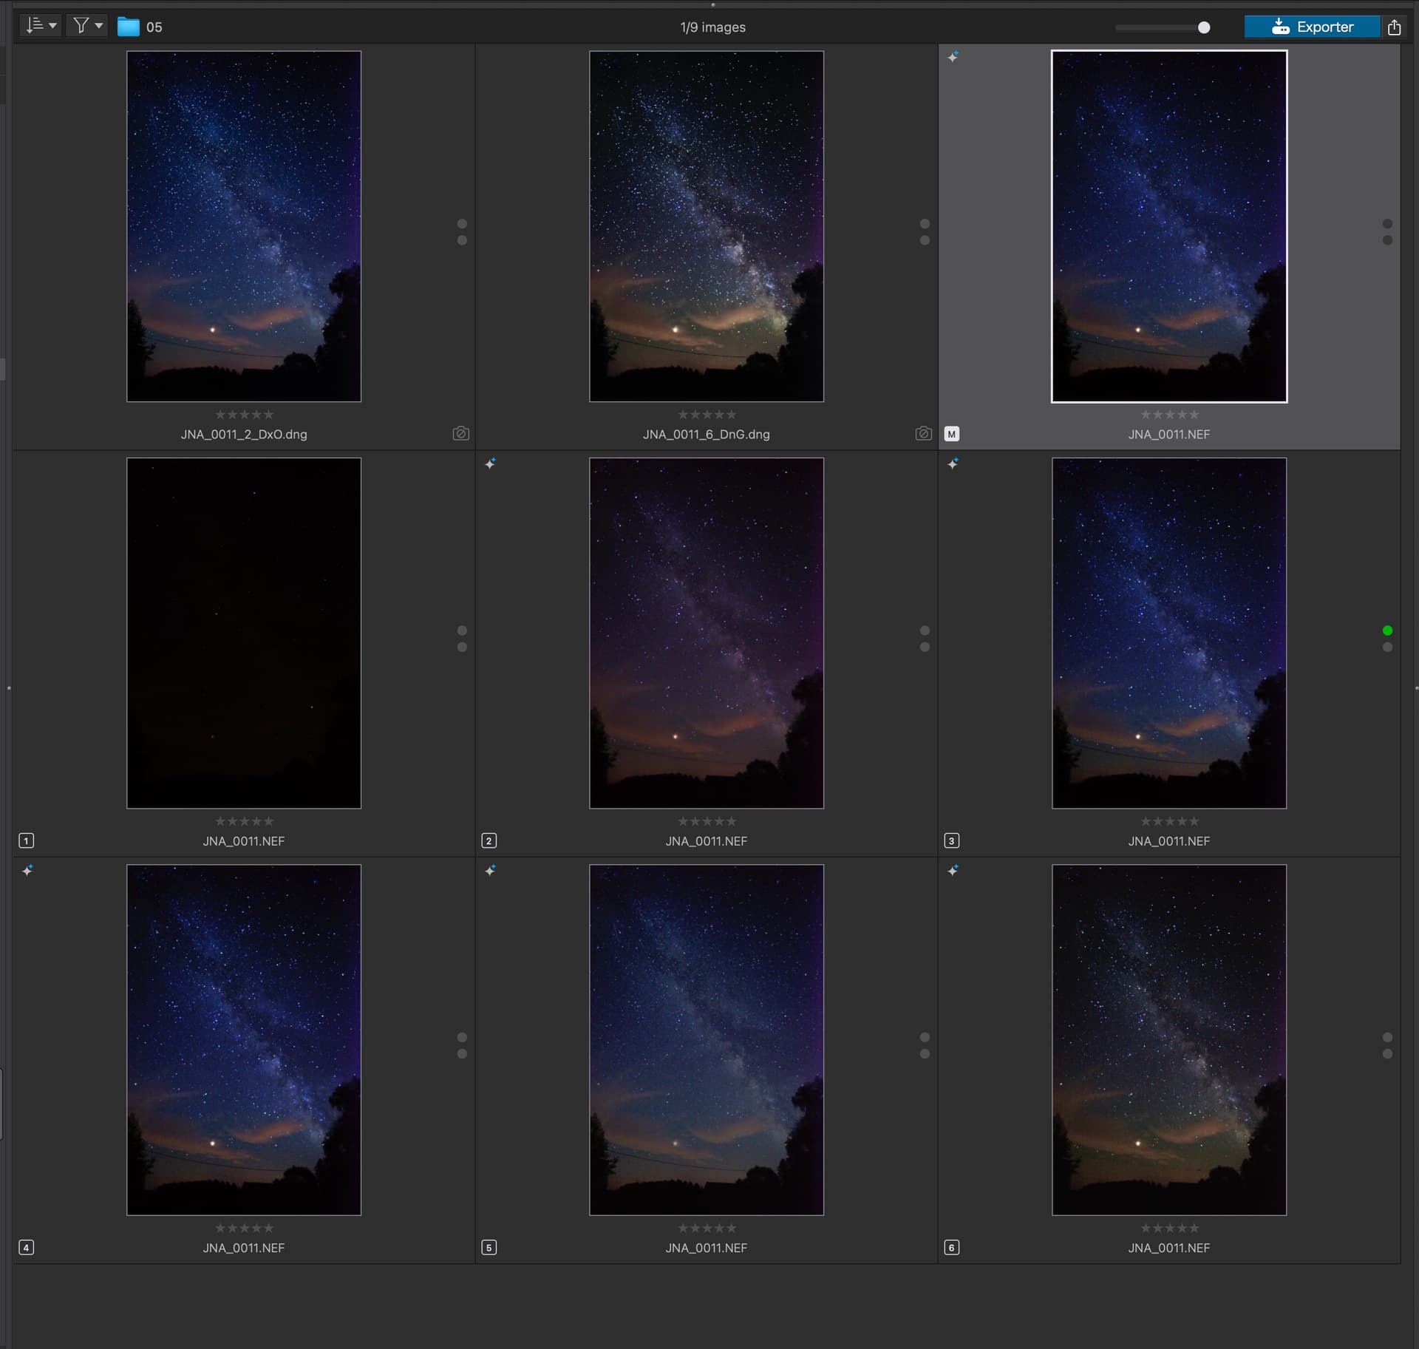Select the JNA_0011_6_DnG.dng thumbnail
Image resolution: width=1419 pixels, height=1349 pixels.
pyautogui.click(x=707, y=226)
